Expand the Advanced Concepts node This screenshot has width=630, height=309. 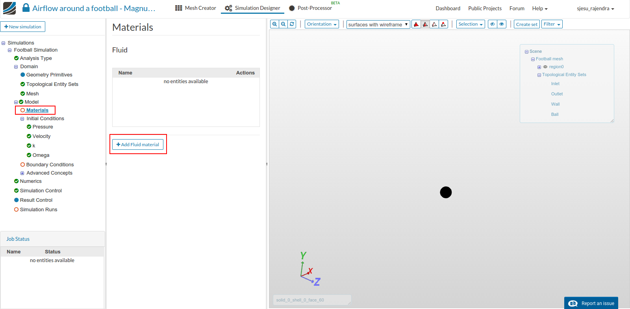[22, 173]
